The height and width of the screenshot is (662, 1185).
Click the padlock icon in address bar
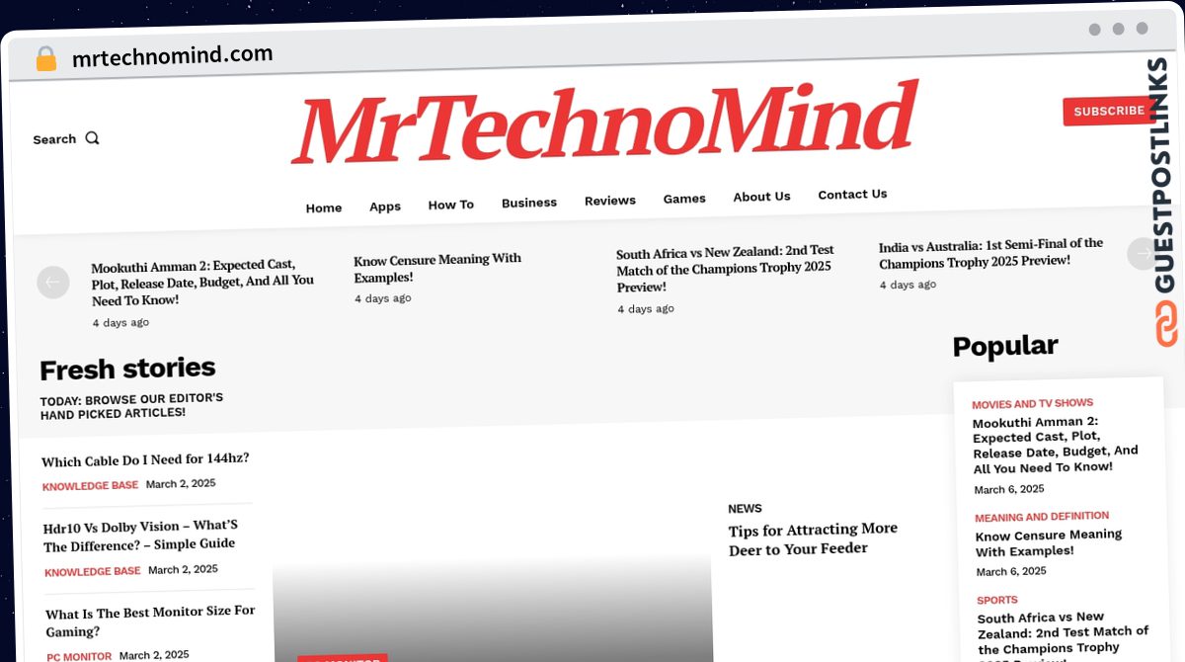point(45,59)
